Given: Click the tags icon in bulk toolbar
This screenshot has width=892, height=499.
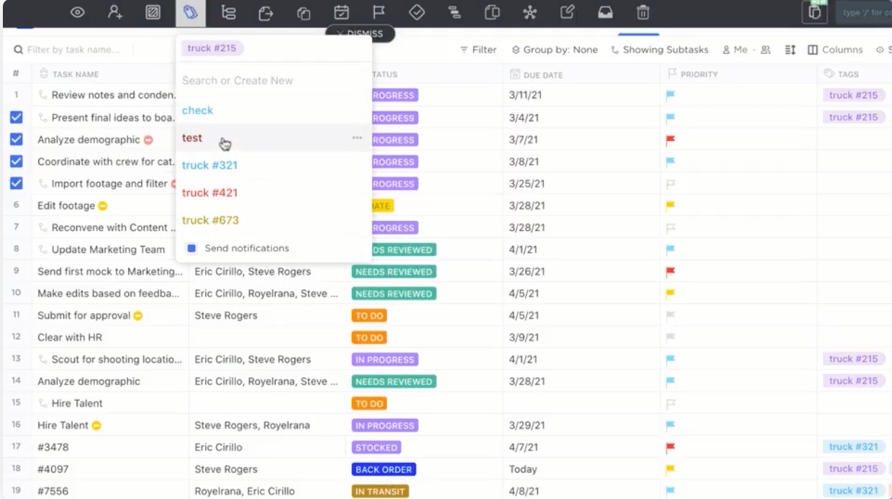Looking at the screenshot, I should [x=190, y=12].
